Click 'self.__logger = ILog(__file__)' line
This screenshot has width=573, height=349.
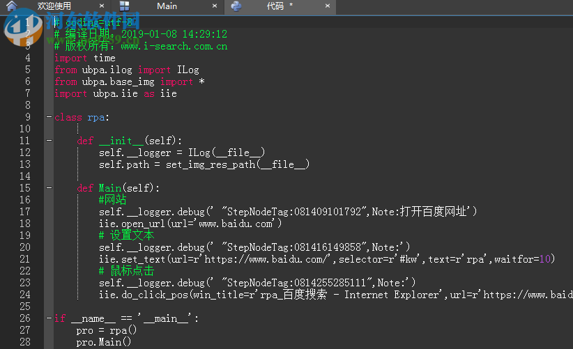coord(182,153)
